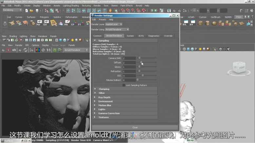255x143 pixels.
Task: Open the Arnold main menu
Action: 139,6
